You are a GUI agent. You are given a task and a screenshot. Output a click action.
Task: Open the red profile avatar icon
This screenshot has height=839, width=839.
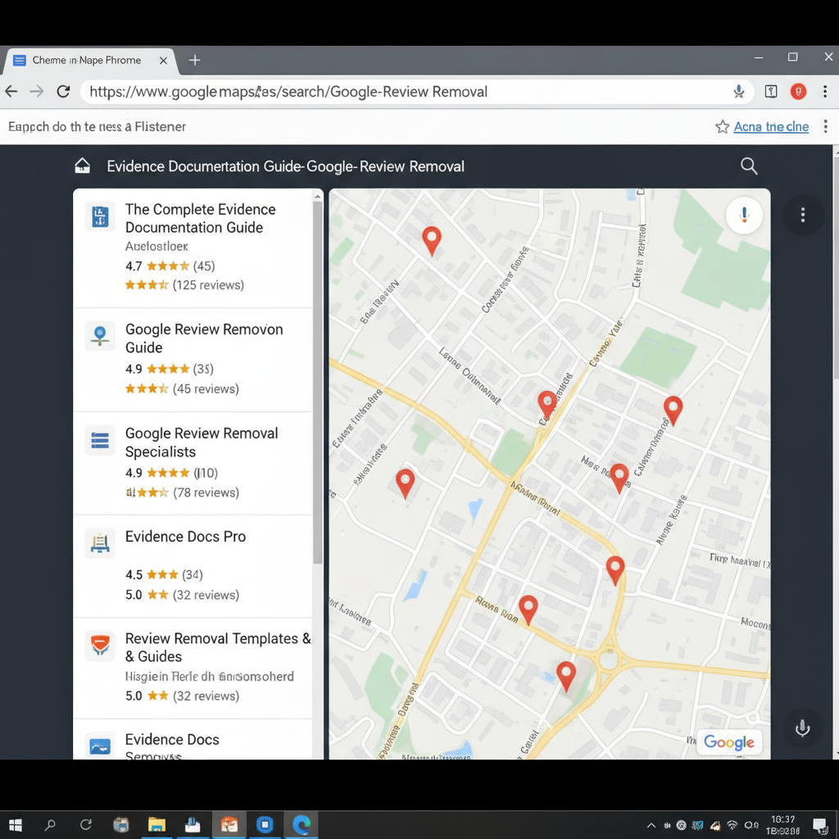[x=798, y=92]
